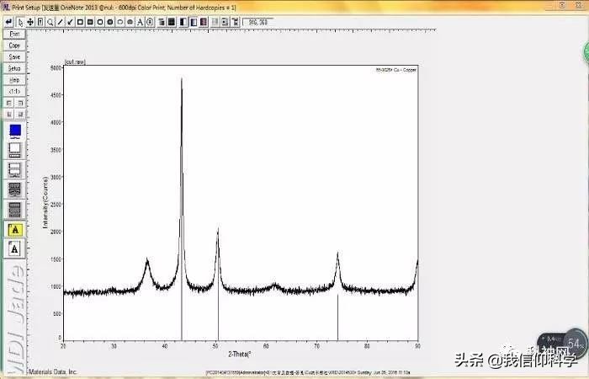589x379 pixels.
Task: Toggle the yellow highlighted A label icon
Action: [15, 229]
